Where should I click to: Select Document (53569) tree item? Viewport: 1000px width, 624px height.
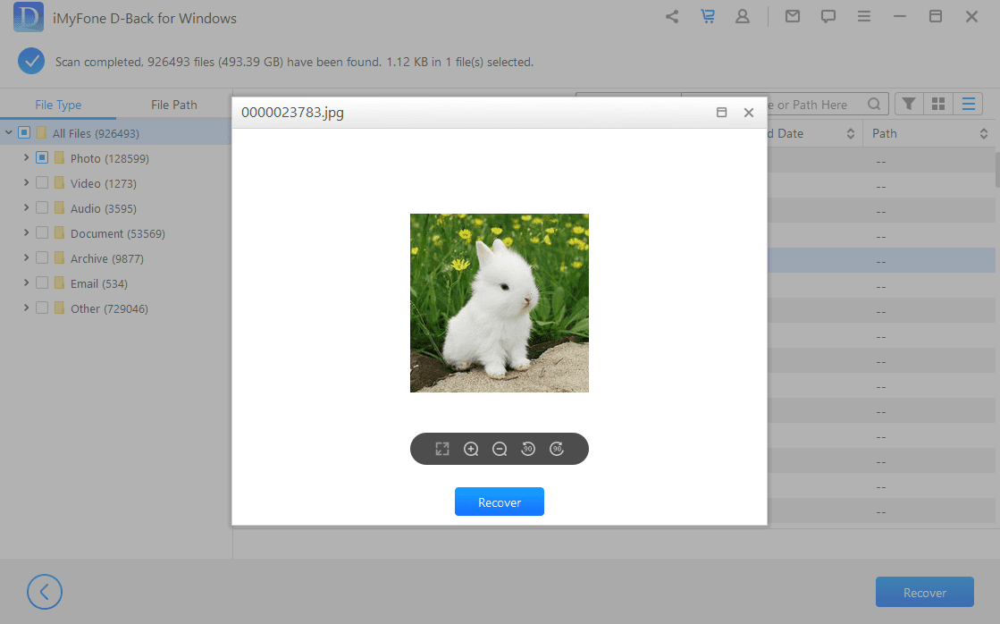[x=118, y=233]
